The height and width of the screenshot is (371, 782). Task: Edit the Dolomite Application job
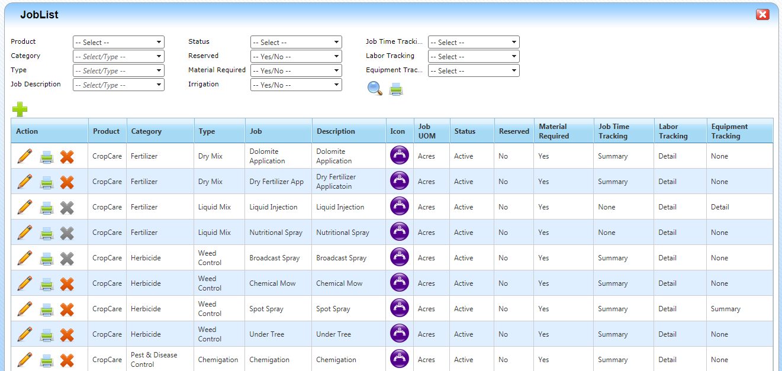pyautogui.click(x=24, y=156)
